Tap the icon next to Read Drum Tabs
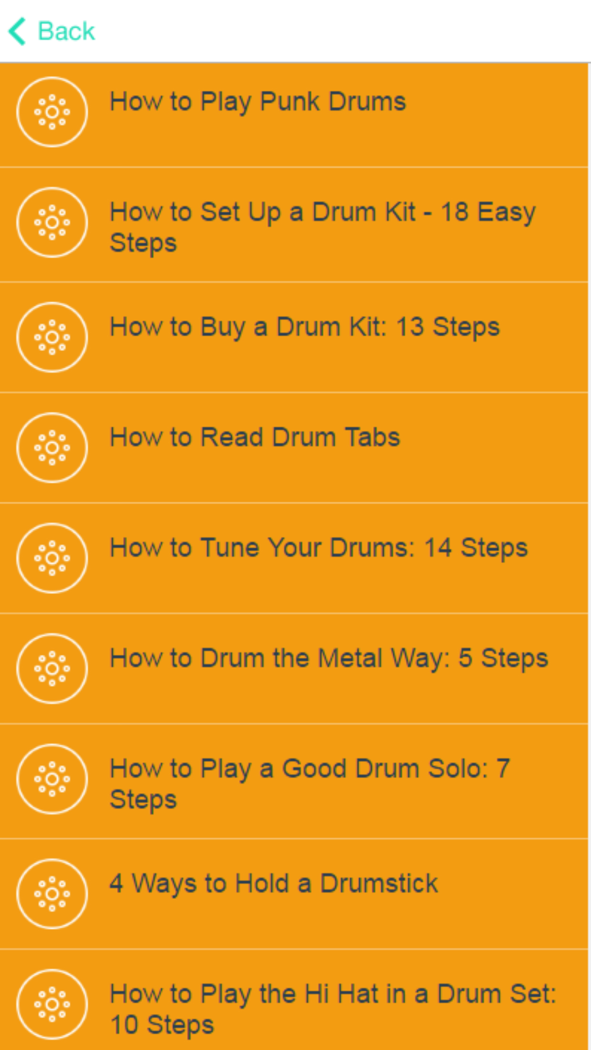591x1050 pixels. click(x=52, y=447)
